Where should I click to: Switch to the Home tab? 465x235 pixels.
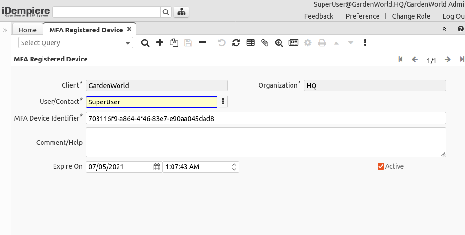(x=27, y=30)
